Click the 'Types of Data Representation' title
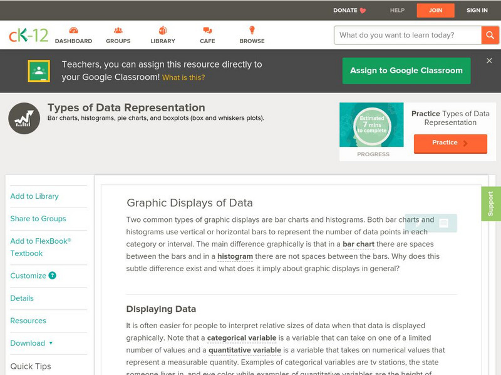Viewport: 501px width, 375px height. pyautogui.click(x=127, y=107)
